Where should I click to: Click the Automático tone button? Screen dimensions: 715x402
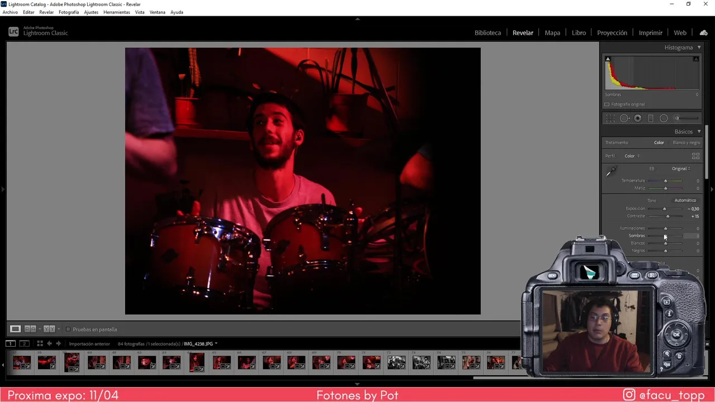685,200
